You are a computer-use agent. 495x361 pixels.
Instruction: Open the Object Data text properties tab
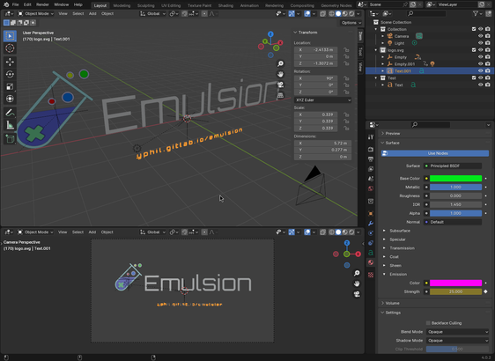pyautogui.click(x=371, y=253)
